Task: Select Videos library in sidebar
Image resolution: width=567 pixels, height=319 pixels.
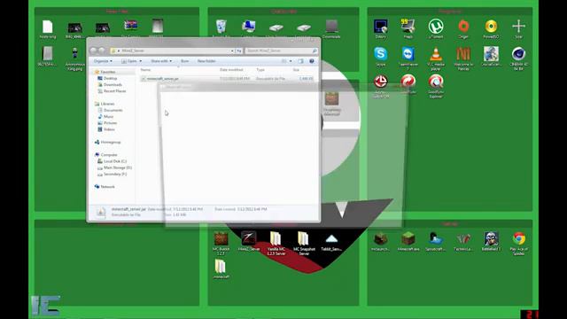Action: click(109, 129)
